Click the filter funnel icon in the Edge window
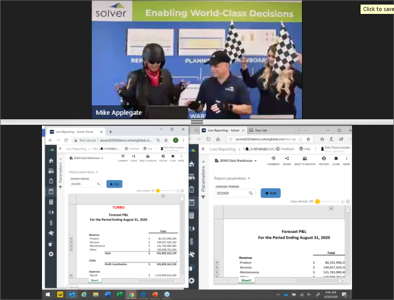The height and width of the screenshot is (300, 394). (x=203, y=197)
